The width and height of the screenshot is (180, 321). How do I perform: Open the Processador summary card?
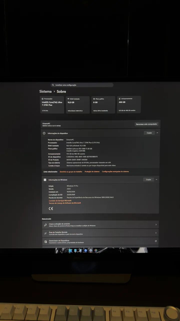pos(52,105)
